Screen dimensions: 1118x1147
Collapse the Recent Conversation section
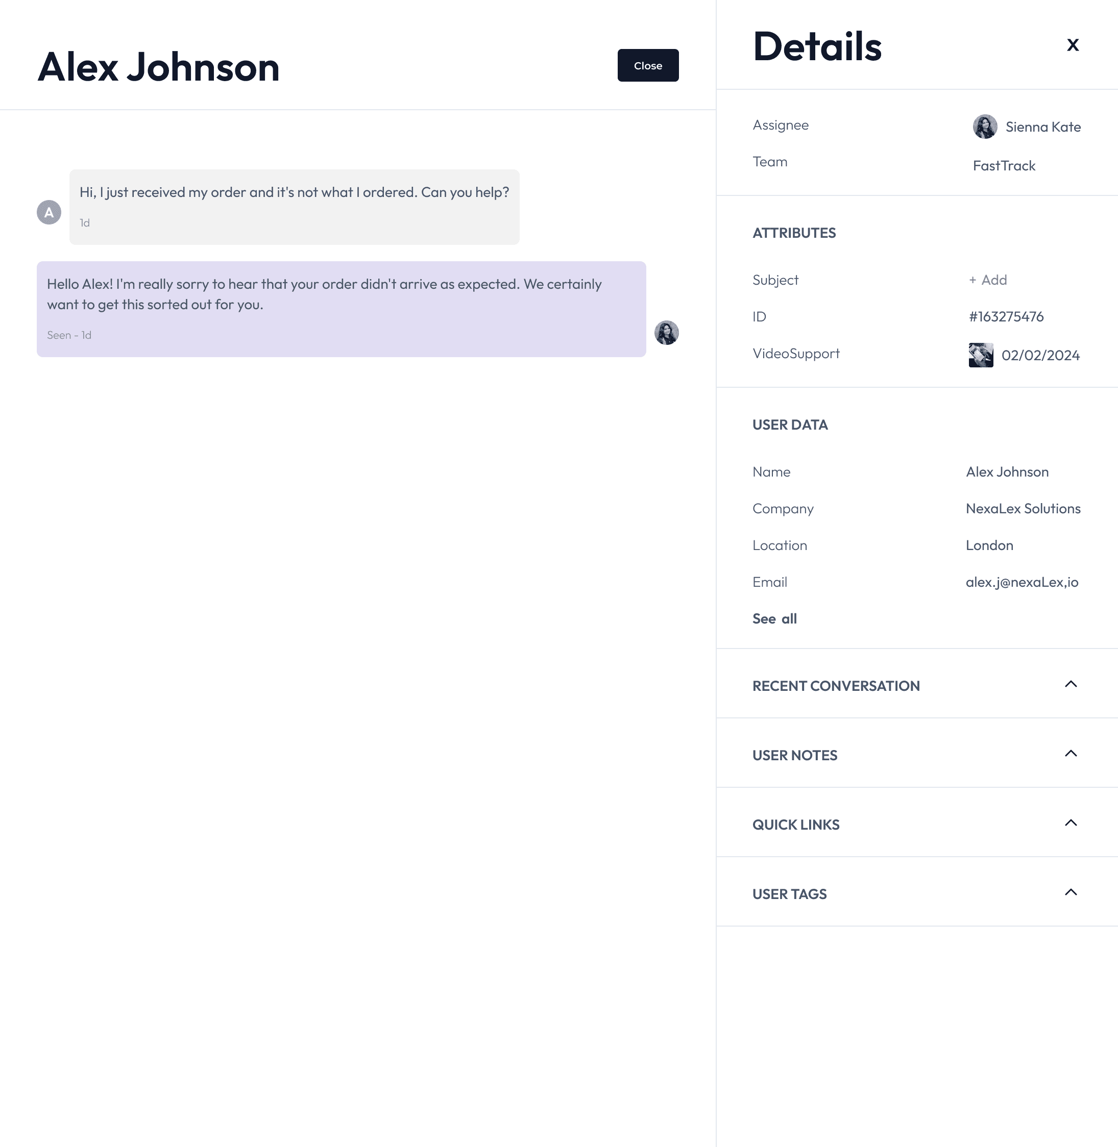(x=1071, y=684)
